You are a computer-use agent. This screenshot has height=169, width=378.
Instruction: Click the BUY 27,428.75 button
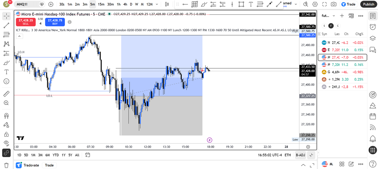pos(55,22)
